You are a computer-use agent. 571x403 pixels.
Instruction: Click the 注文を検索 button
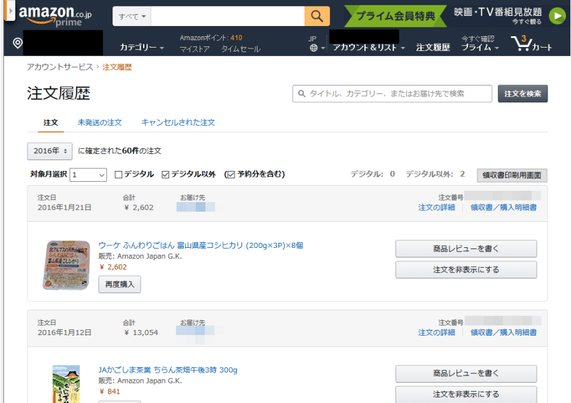[523, 93]
